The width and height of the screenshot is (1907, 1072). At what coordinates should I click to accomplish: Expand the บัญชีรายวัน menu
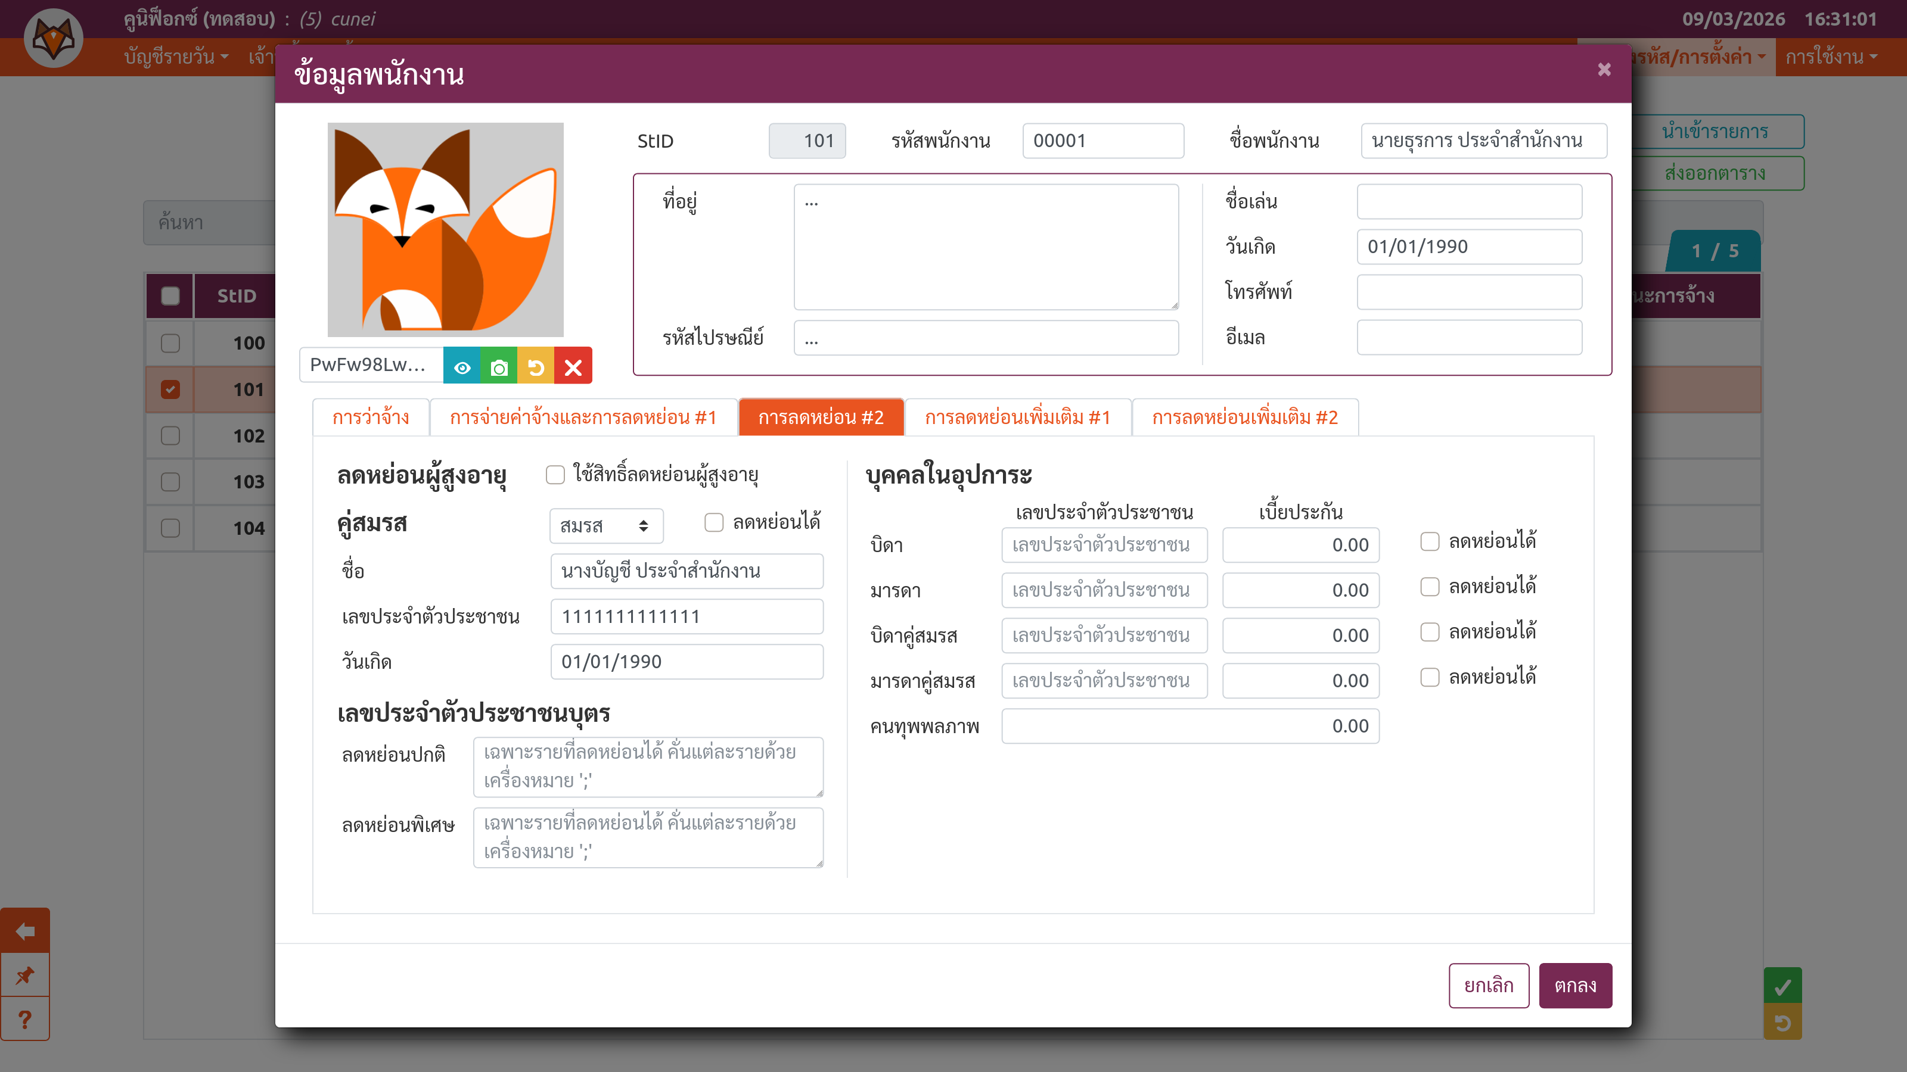176,57
